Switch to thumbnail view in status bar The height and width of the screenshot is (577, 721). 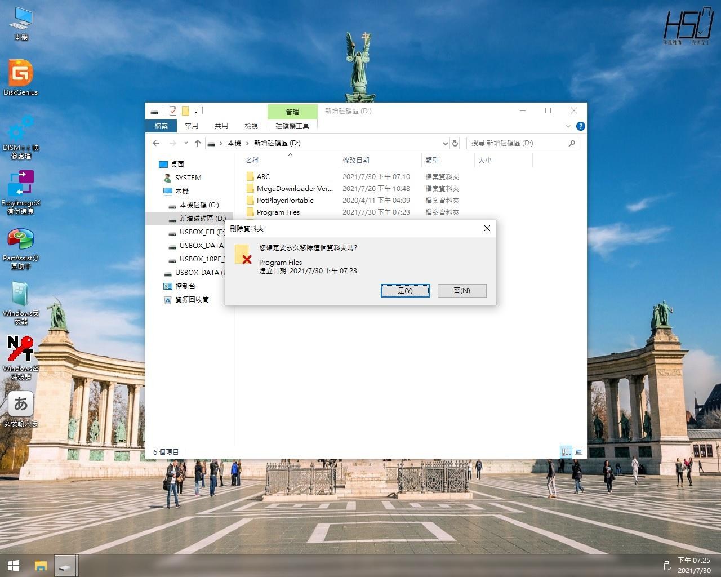click(x=578, y=451)
